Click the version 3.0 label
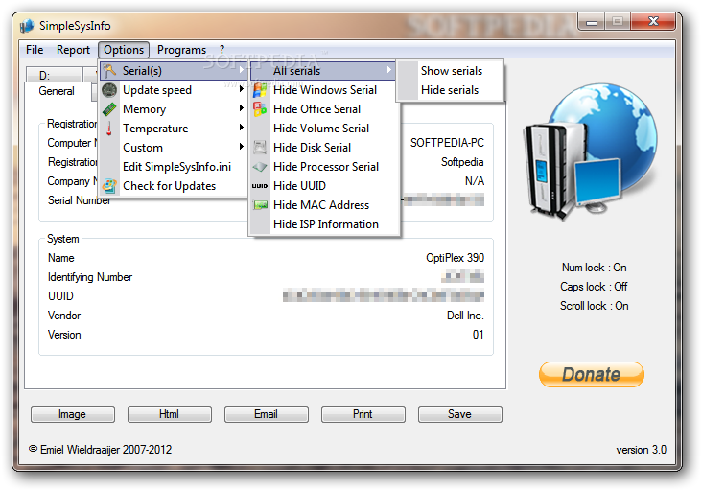This screenshot has height=491, width=702. tap(642, 450)
